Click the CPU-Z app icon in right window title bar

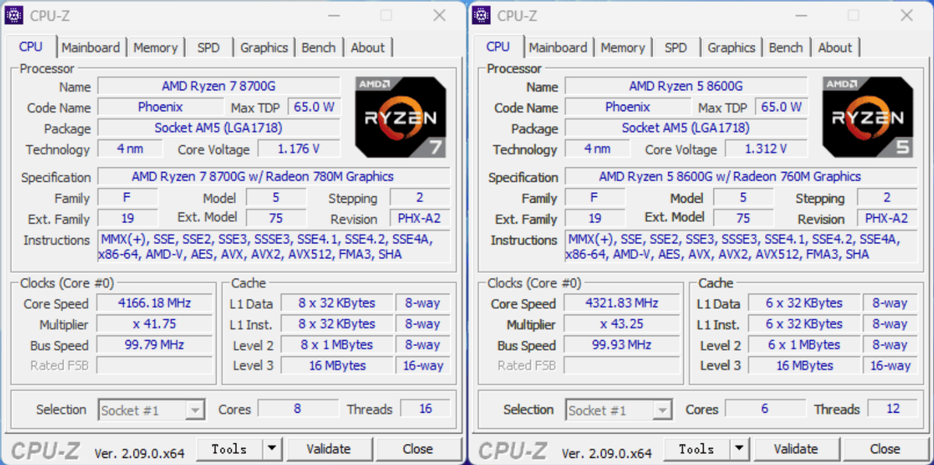[x=482, y=15]
